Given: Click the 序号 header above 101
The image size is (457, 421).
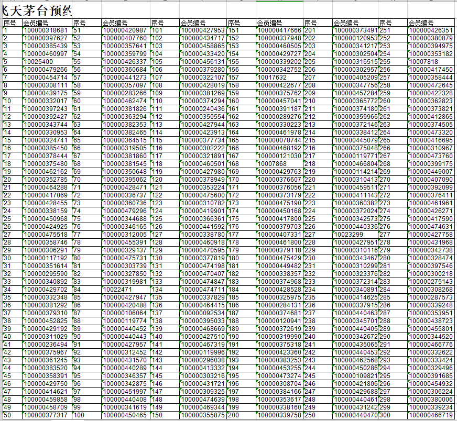Looking at the screenshot, I should (165, 23).
